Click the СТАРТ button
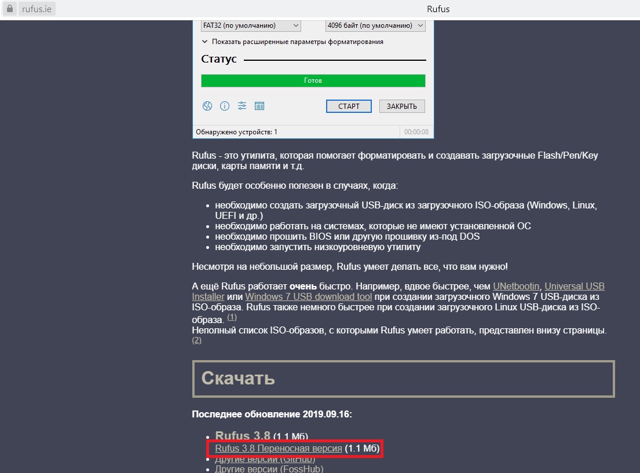The image size is (640, 473). point(349,106)
